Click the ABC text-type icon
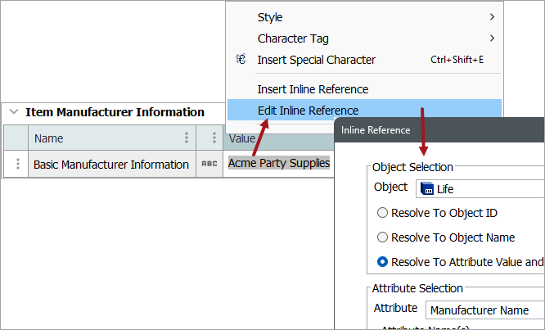 click(209, 164)
